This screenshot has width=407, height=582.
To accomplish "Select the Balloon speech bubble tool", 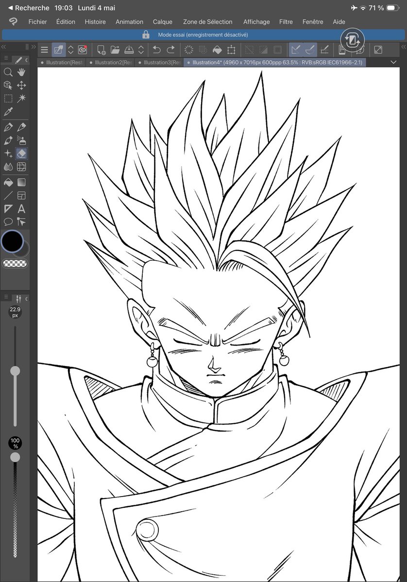I will 8,222.
